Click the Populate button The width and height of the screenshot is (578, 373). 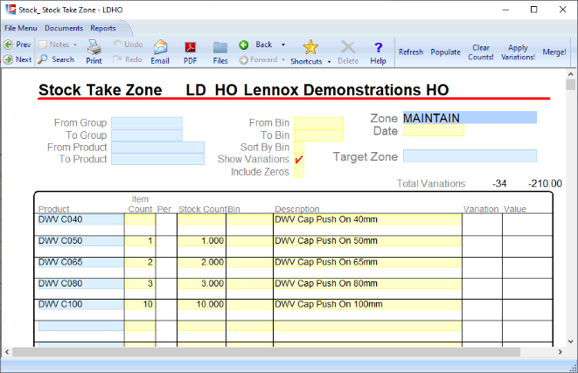coord(445,52)
